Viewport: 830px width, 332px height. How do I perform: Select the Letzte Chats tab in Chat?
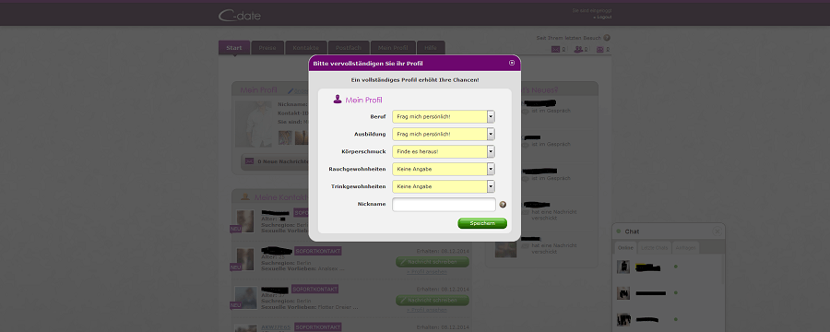point(653,248)
